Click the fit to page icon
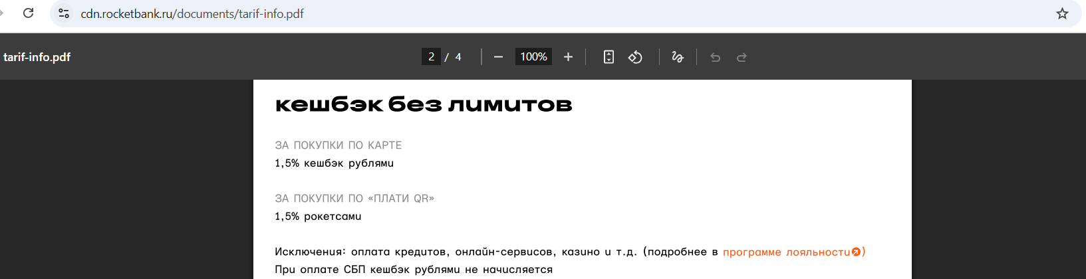The width and height of the screenshot is (1086, 279). [x=609, y=57]
